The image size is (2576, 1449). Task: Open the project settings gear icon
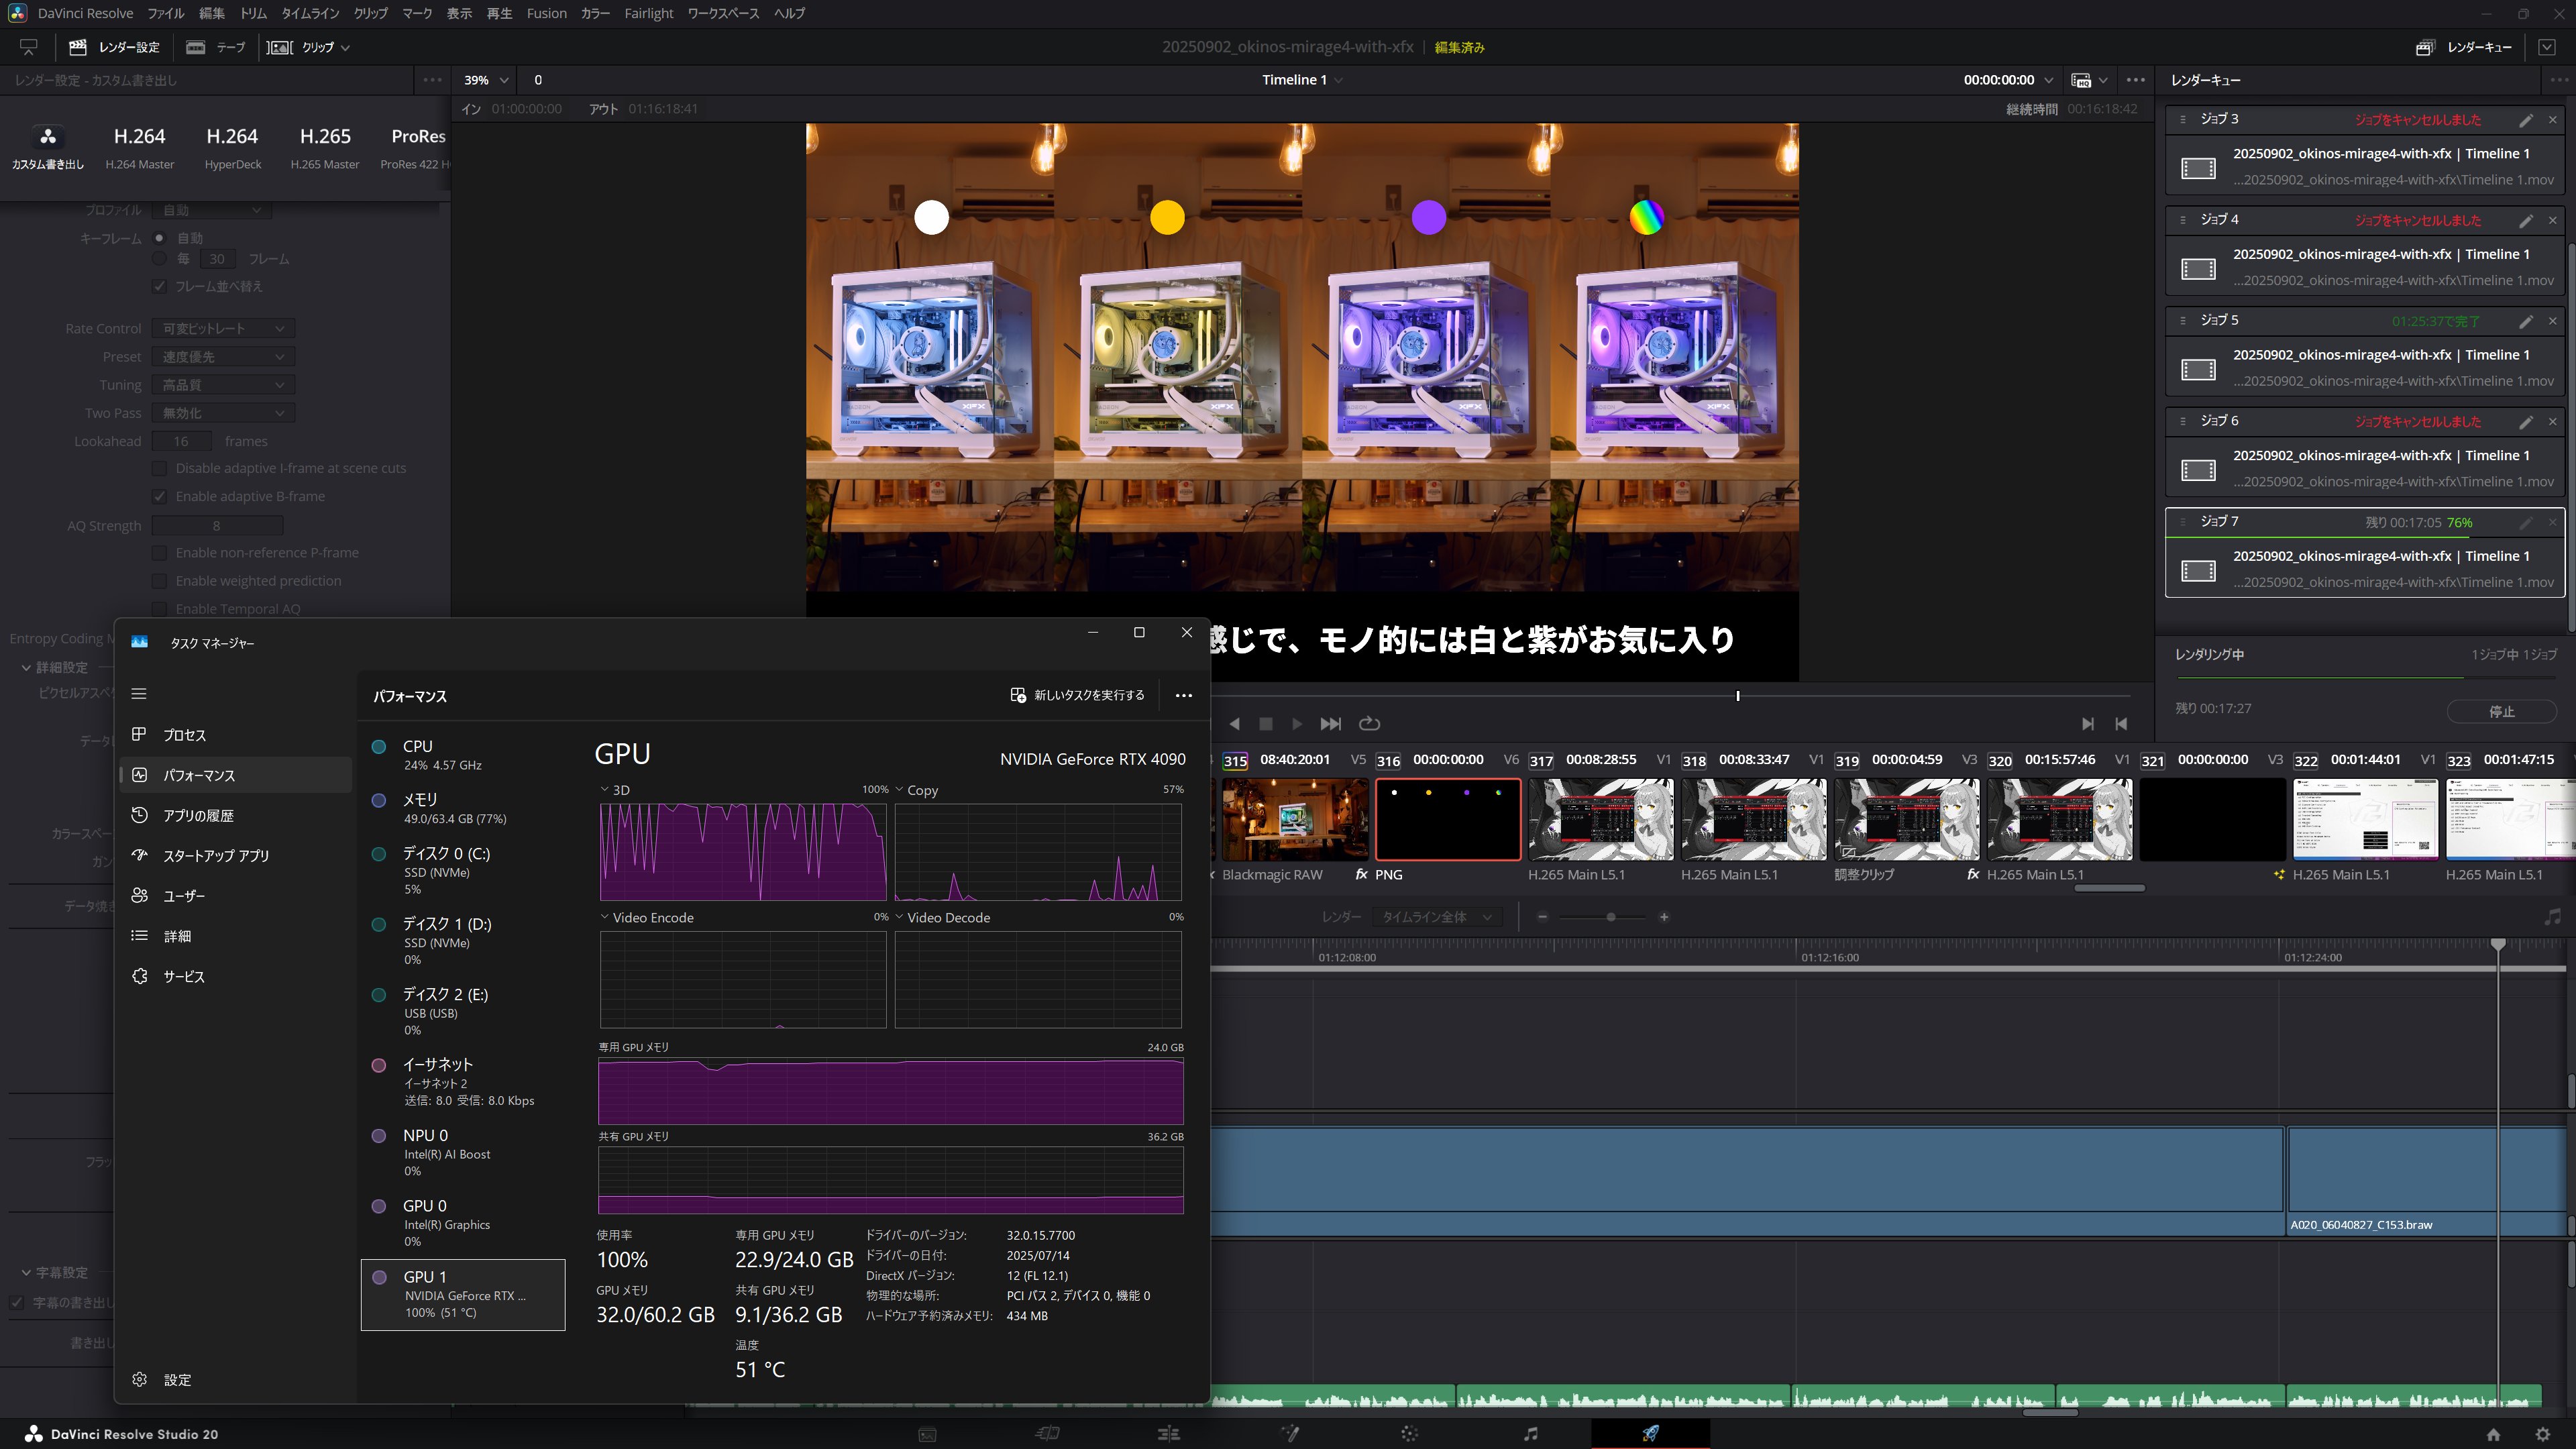coord(2543,1434)
